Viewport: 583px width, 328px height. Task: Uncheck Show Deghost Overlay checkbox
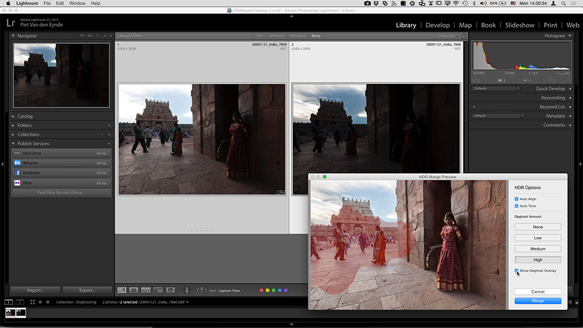[516, 270]
